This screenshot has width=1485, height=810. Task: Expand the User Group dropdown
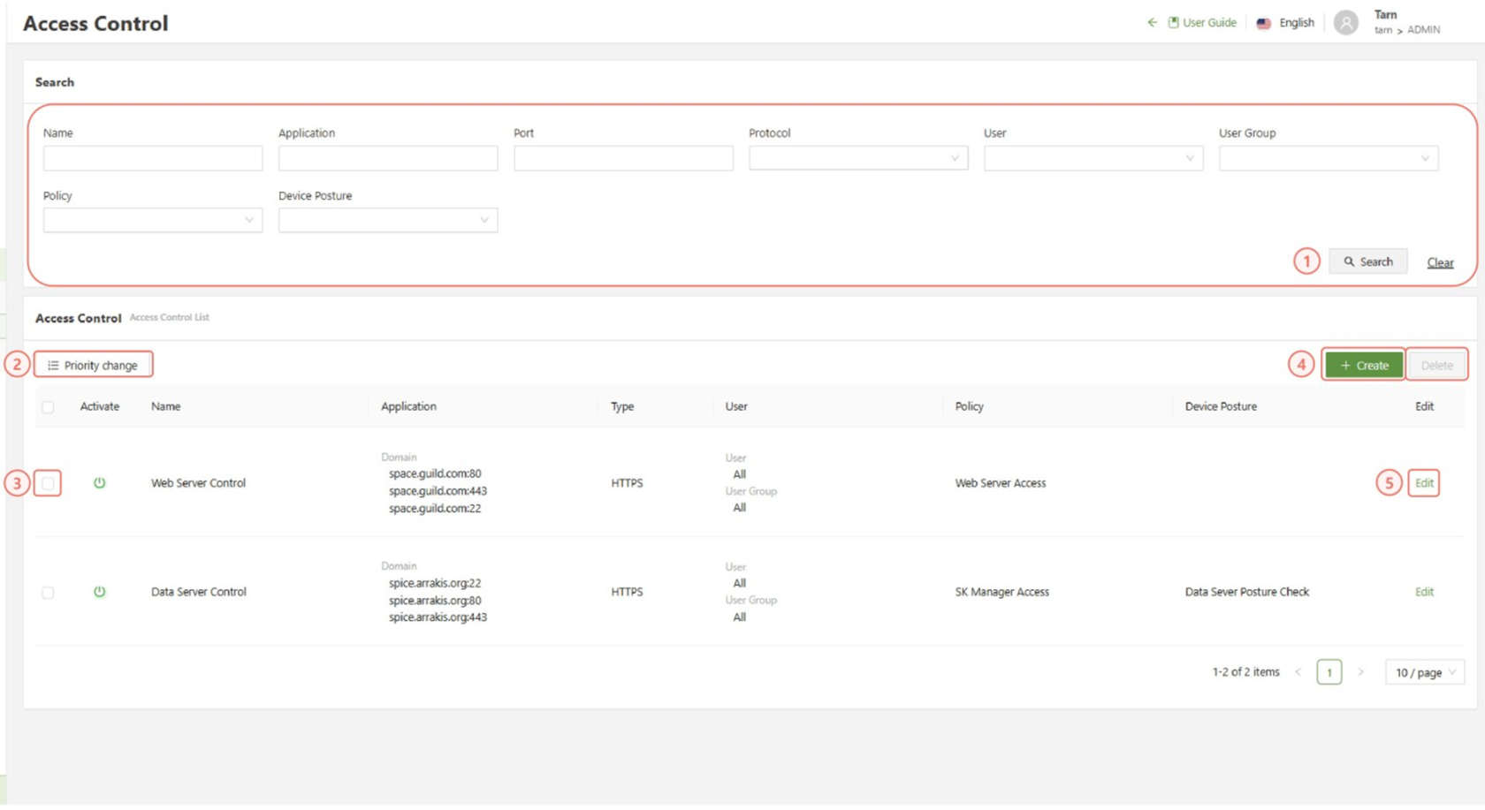point(1328,159)
